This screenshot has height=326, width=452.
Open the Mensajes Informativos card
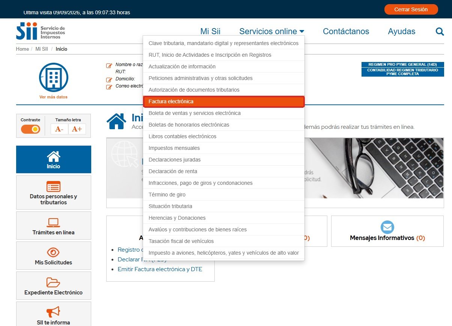point(387,231)
